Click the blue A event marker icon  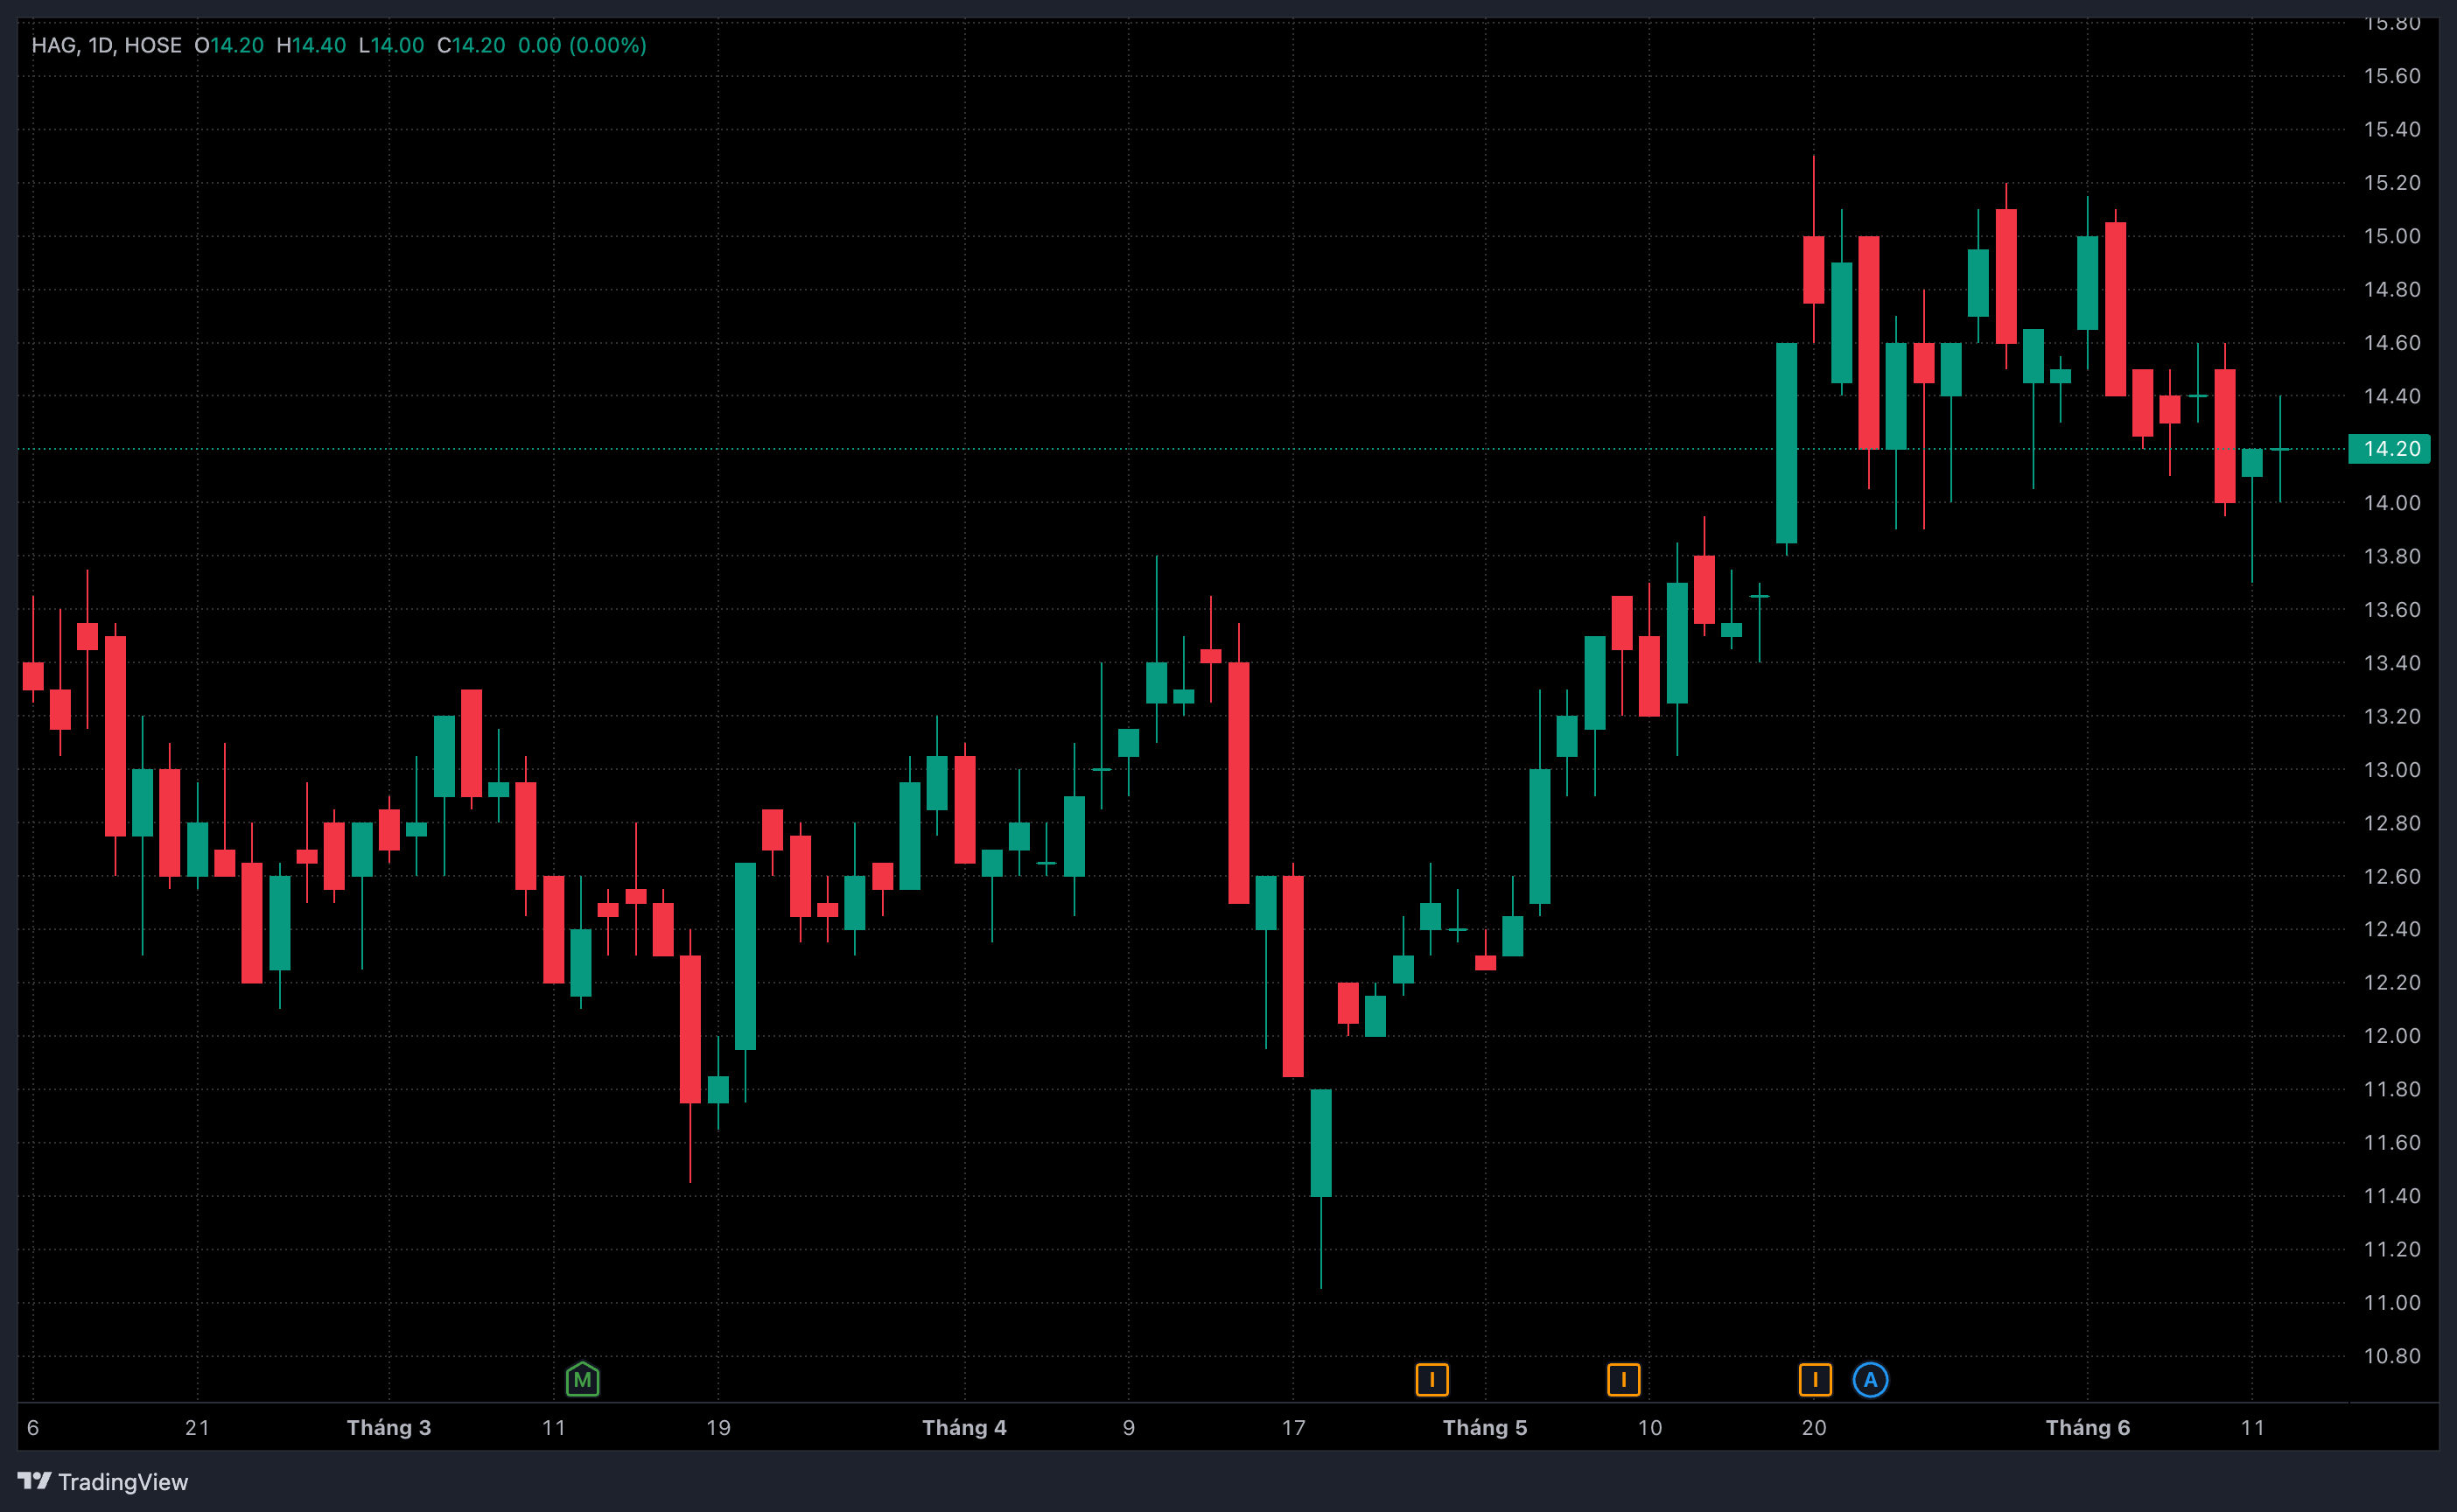coord(1870,1380)
